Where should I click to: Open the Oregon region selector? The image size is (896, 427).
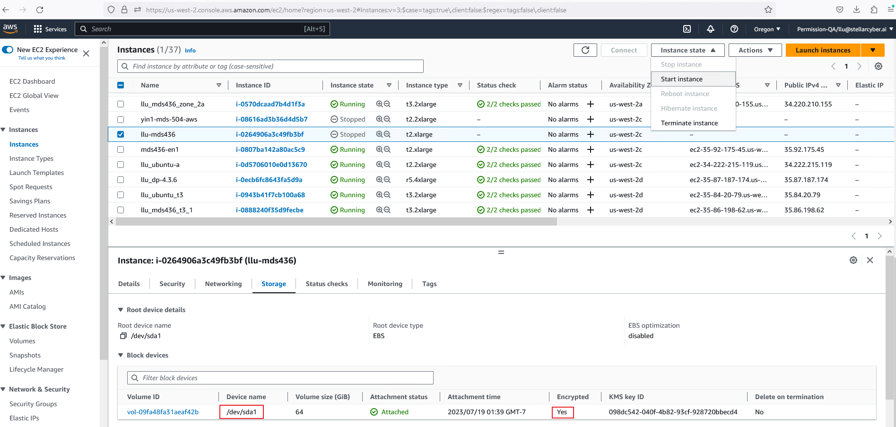coord(766,29)
